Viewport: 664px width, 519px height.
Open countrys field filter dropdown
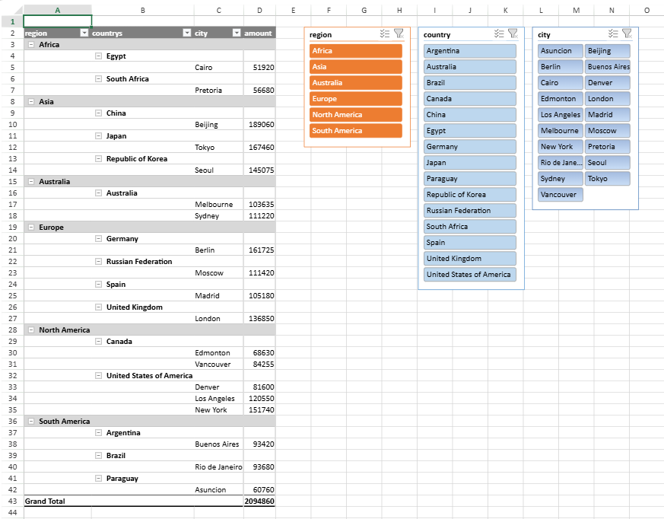tap(187, 33)
